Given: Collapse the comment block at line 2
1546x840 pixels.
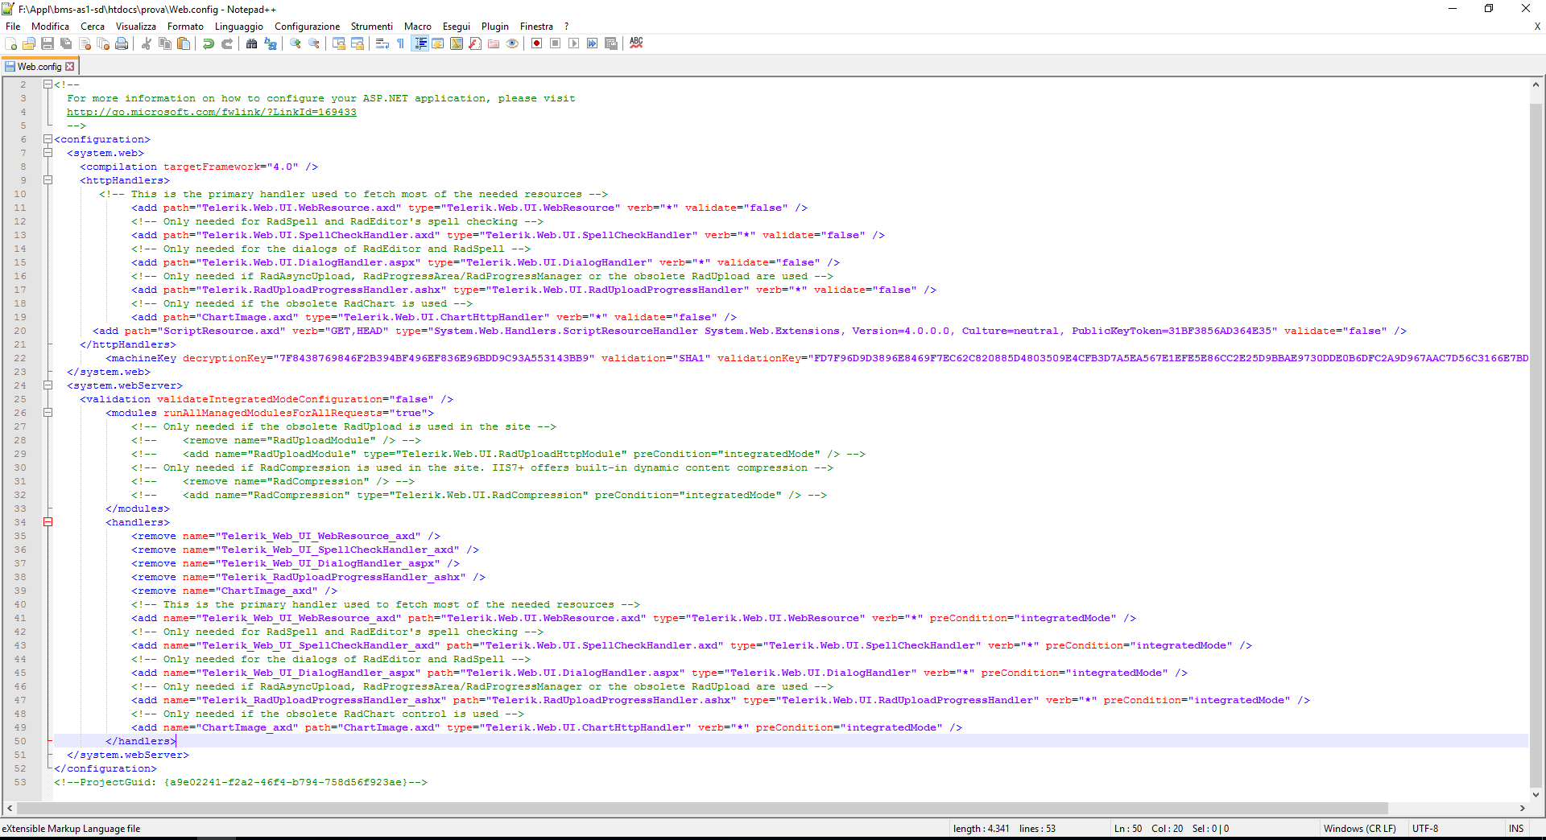Looking at the screenshot, I should (48, 84).
